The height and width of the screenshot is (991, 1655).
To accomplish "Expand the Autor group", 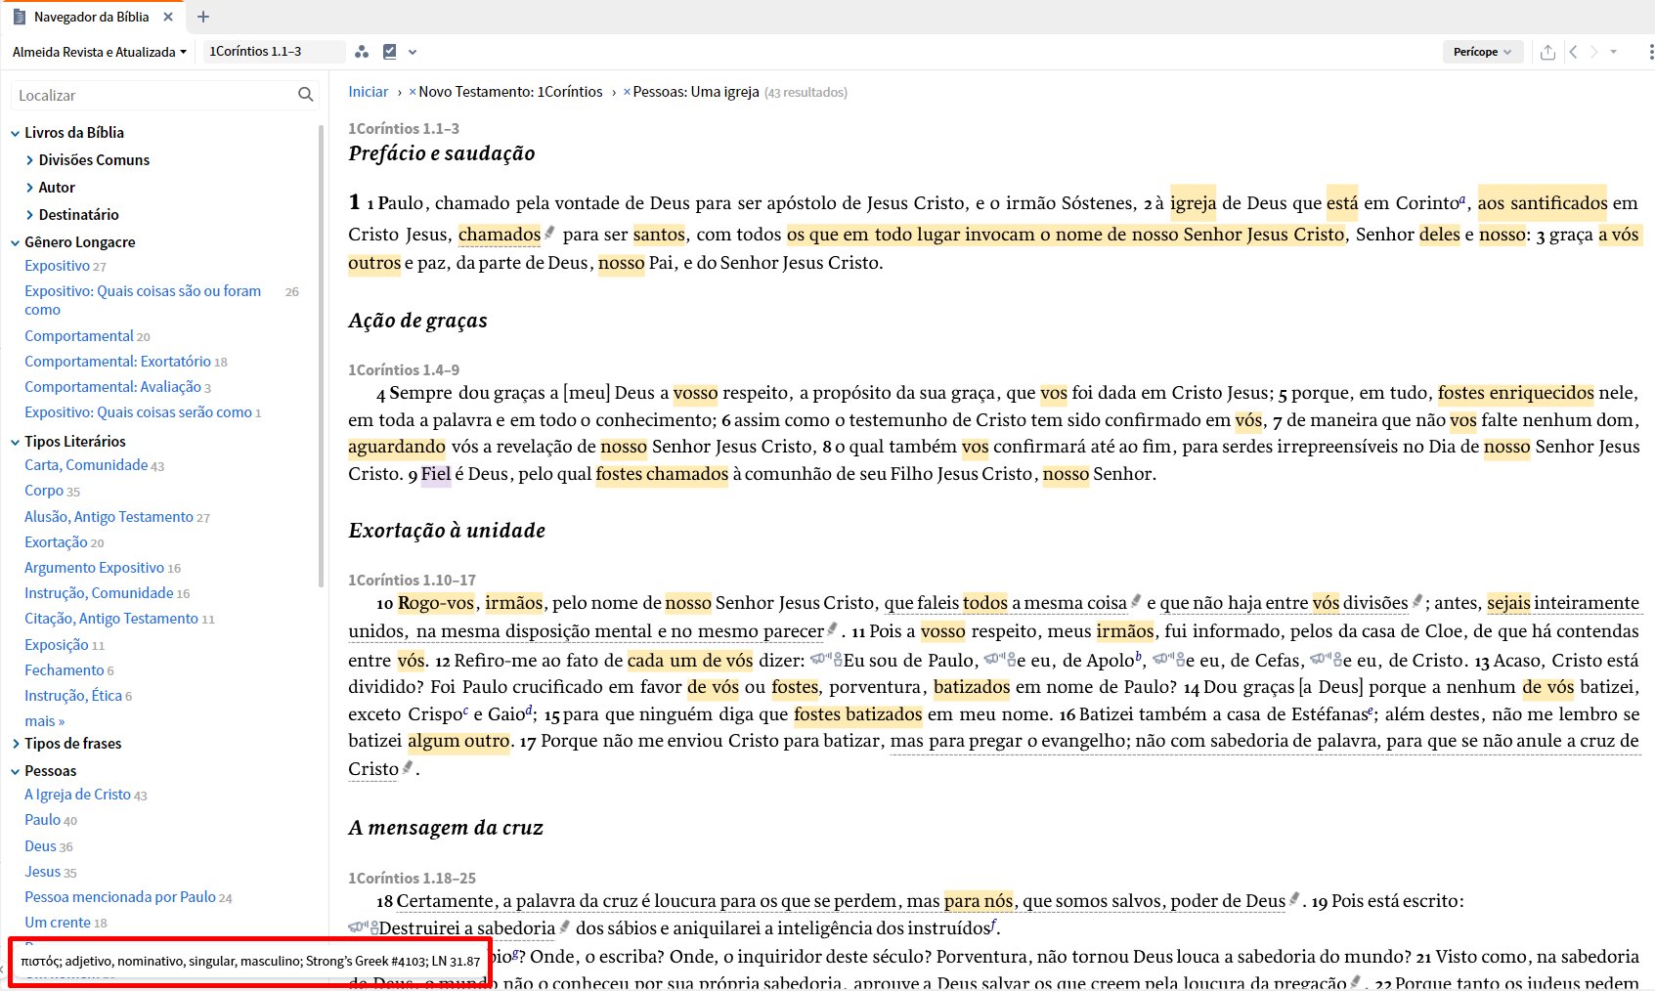I will point(29,188).
